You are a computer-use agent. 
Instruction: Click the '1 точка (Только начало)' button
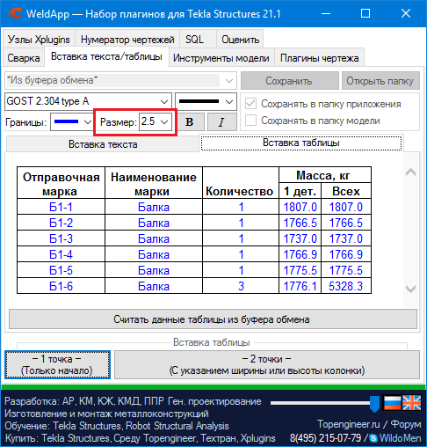(x=57, y=364)
